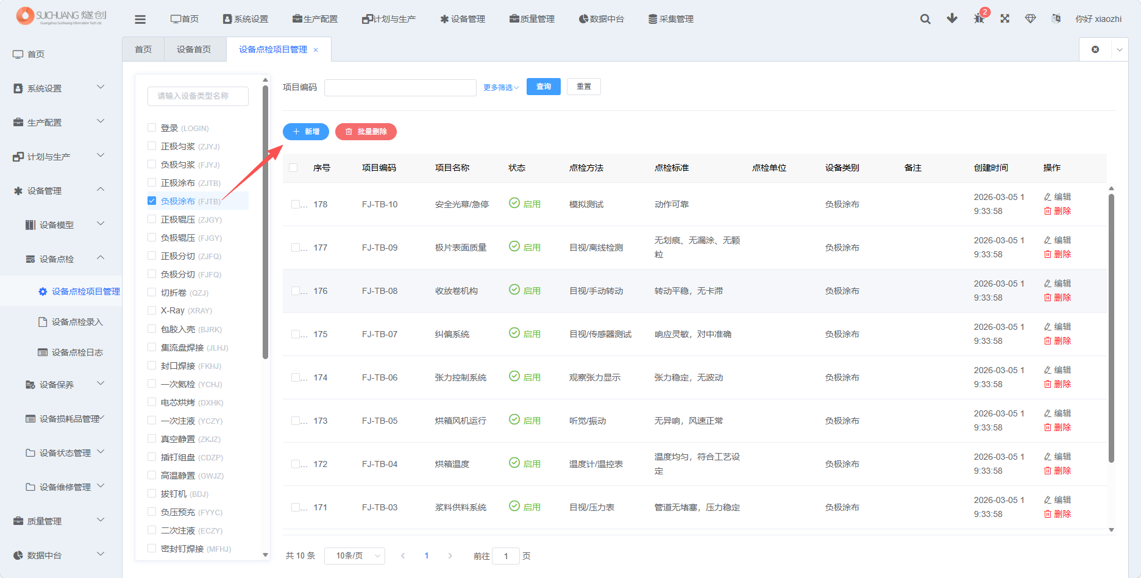This screenshot has height=578, width=1141.
Task: Click the 重置 reset button
Action: click(x=584, y=87)
